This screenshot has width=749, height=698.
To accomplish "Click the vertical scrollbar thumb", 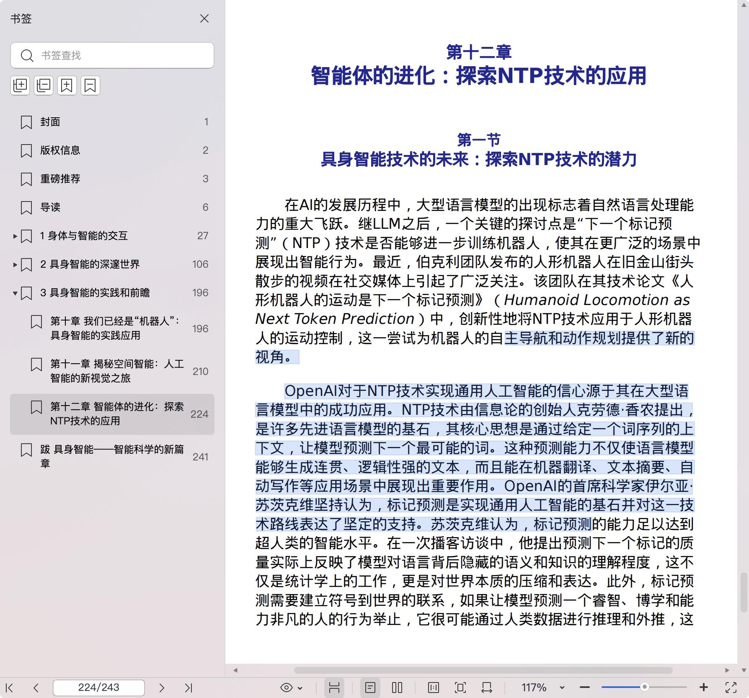I will tap(744, 592).
